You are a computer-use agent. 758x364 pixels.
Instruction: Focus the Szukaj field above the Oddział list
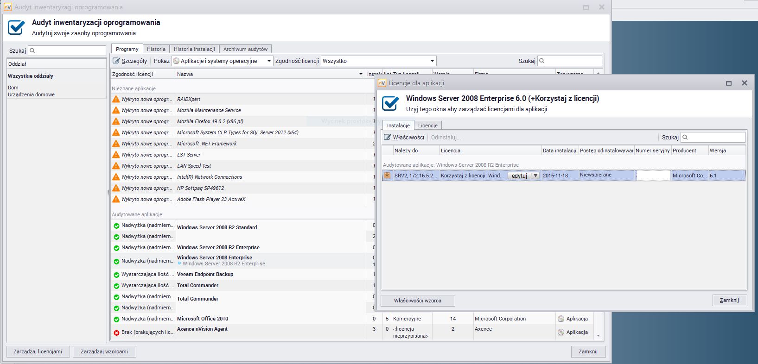click(x=67, y=50)
